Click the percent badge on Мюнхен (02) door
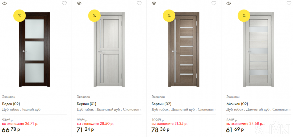Viewport: 293px width, 137px height. pos(244,16)
